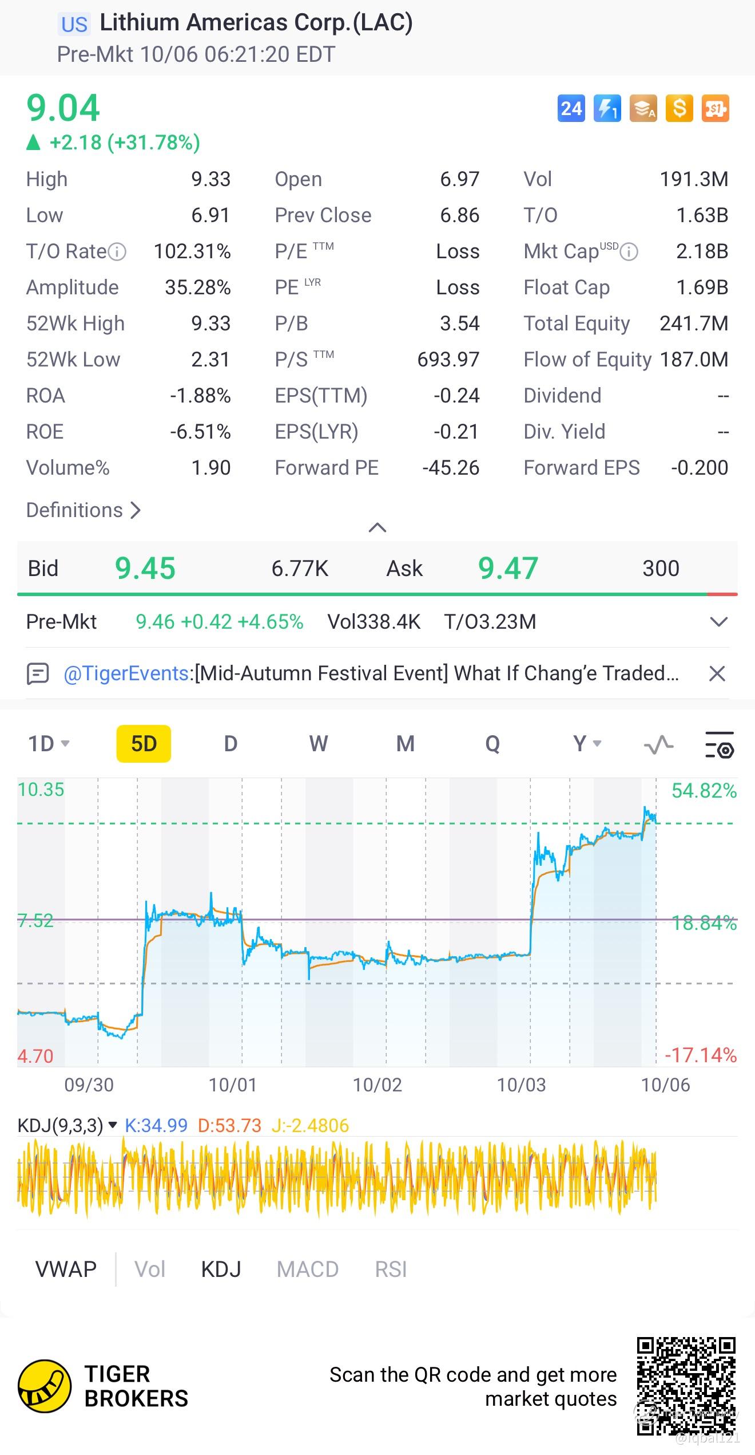Toggle the VWAP overlay indicator
Image resolution: width=755 pixels, height=1455 pixels.
(x=66, y=1269)
